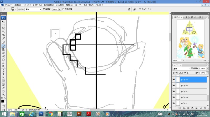Open the フィルタ(T) menu
The height and width of the screenshot is (117, 210).
(x=60, y=5)
